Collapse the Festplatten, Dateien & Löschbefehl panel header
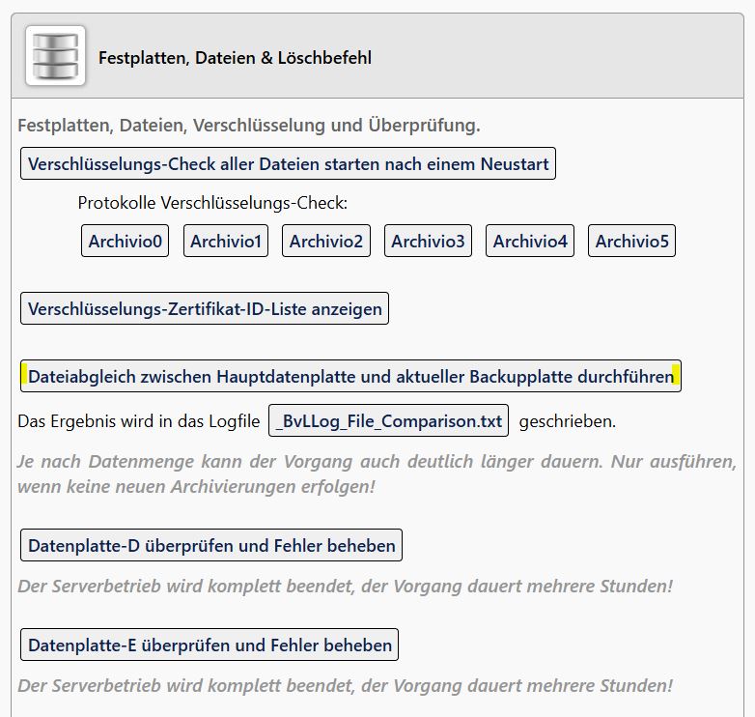This screenshot has width=755, height=717. [235, 58]
